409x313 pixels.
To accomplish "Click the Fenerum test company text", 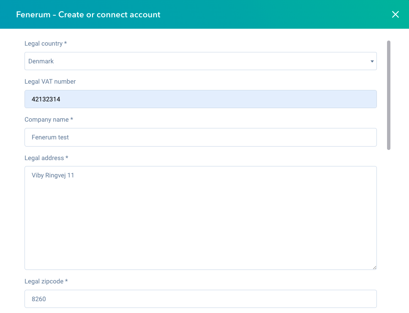I will click(x=50, y=137).
